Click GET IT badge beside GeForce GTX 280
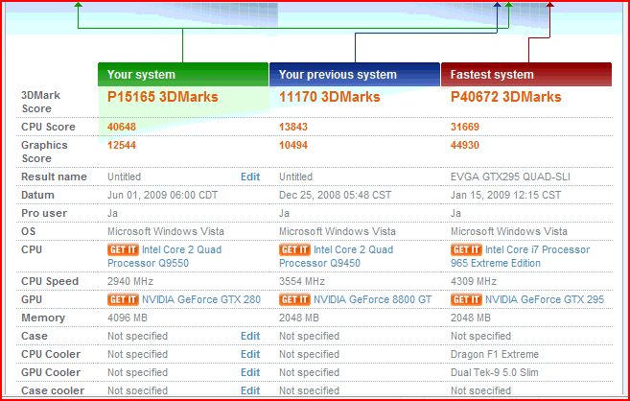 [x=123, y=299]
